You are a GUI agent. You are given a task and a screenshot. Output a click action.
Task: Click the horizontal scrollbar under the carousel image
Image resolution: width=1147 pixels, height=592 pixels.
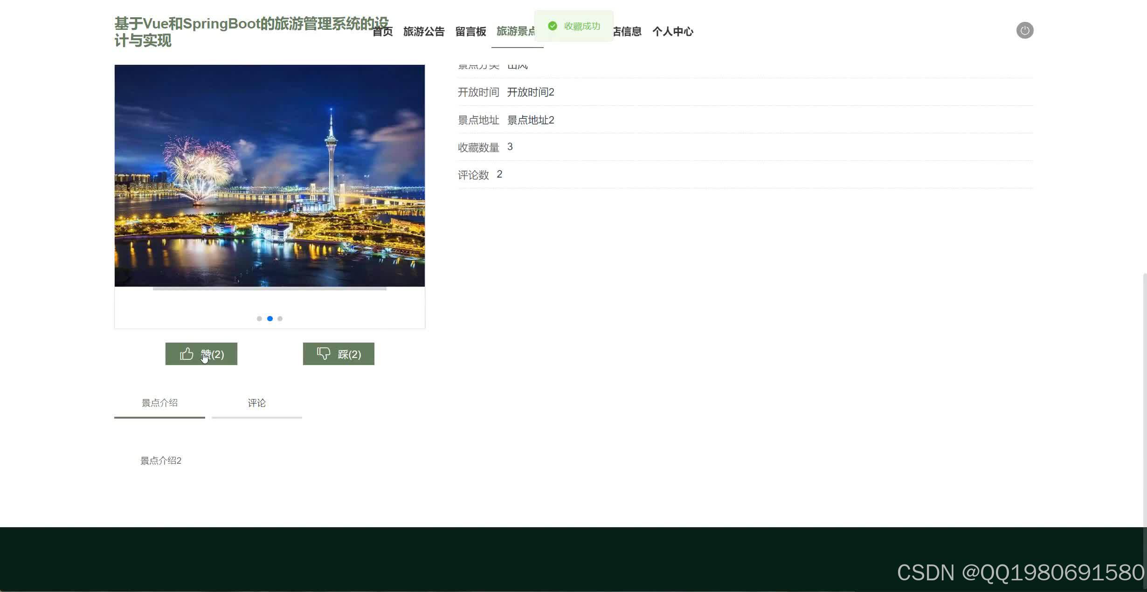point(269,289)
